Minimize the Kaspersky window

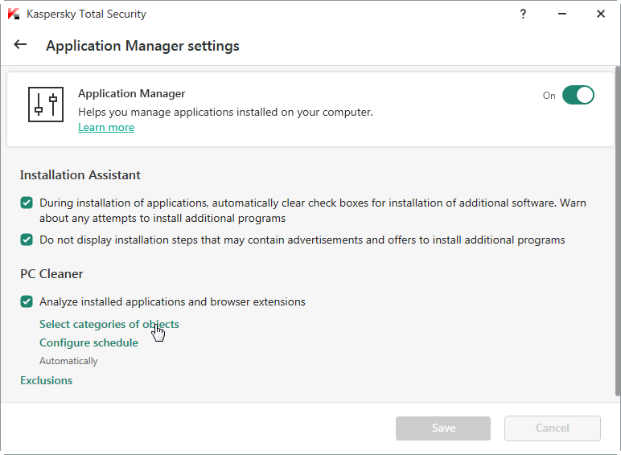563,14
